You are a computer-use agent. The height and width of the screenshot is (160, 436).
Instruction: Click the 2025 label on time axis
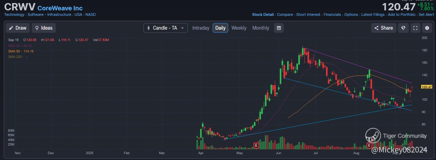click(90, 152)
